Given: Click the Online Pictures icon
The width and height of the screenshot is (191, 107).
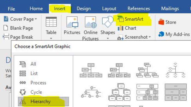Looking at the screenshot, I should pyautogui.click(x=91, y=22).
